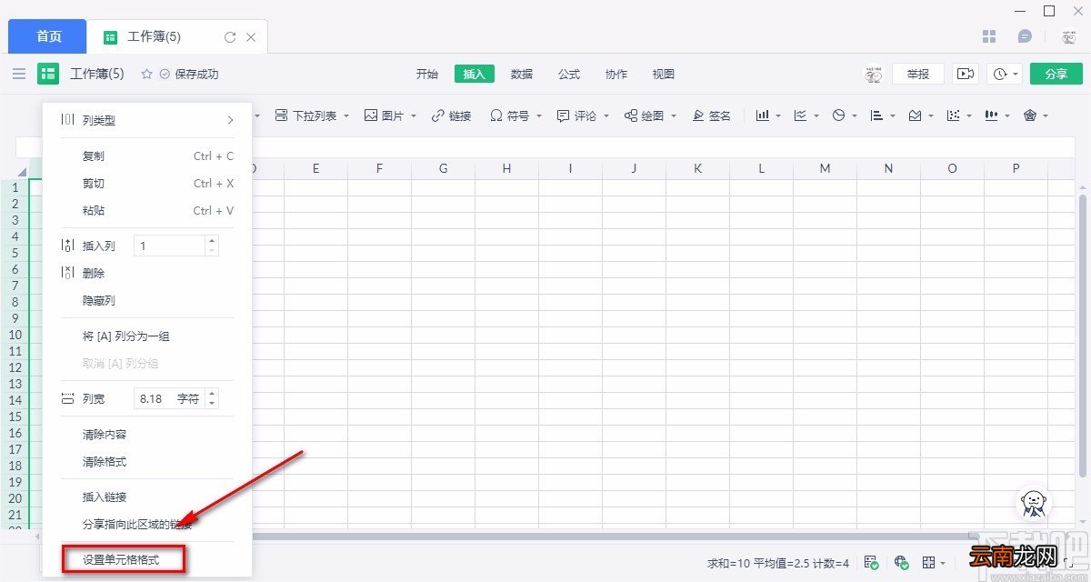1091x582 pixels.
Task: Switch to the 协作 ribbon tab
Action: 616,75
